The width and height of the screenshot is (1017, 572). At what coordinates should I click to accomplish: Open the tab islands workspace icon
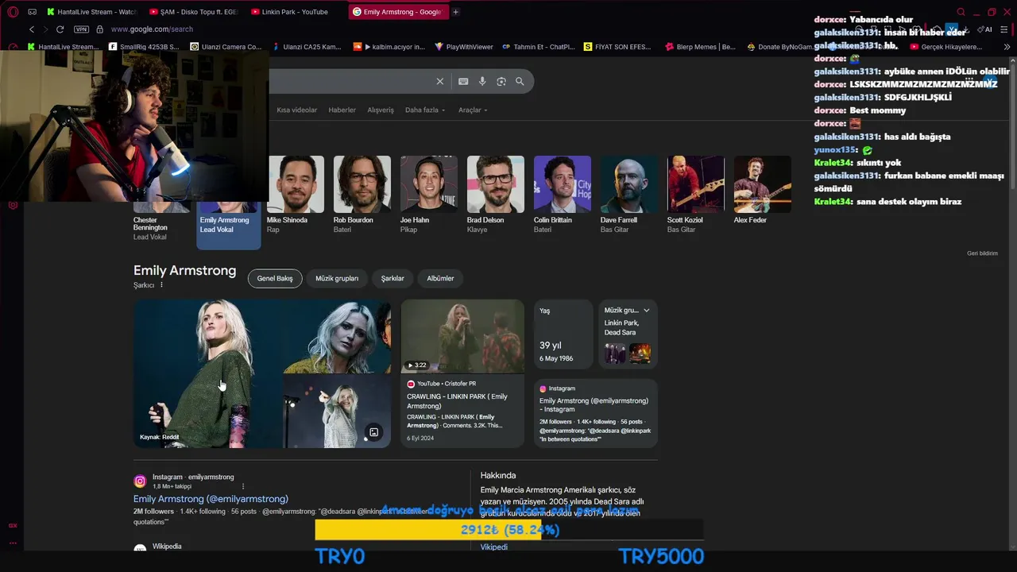[32, 12]
